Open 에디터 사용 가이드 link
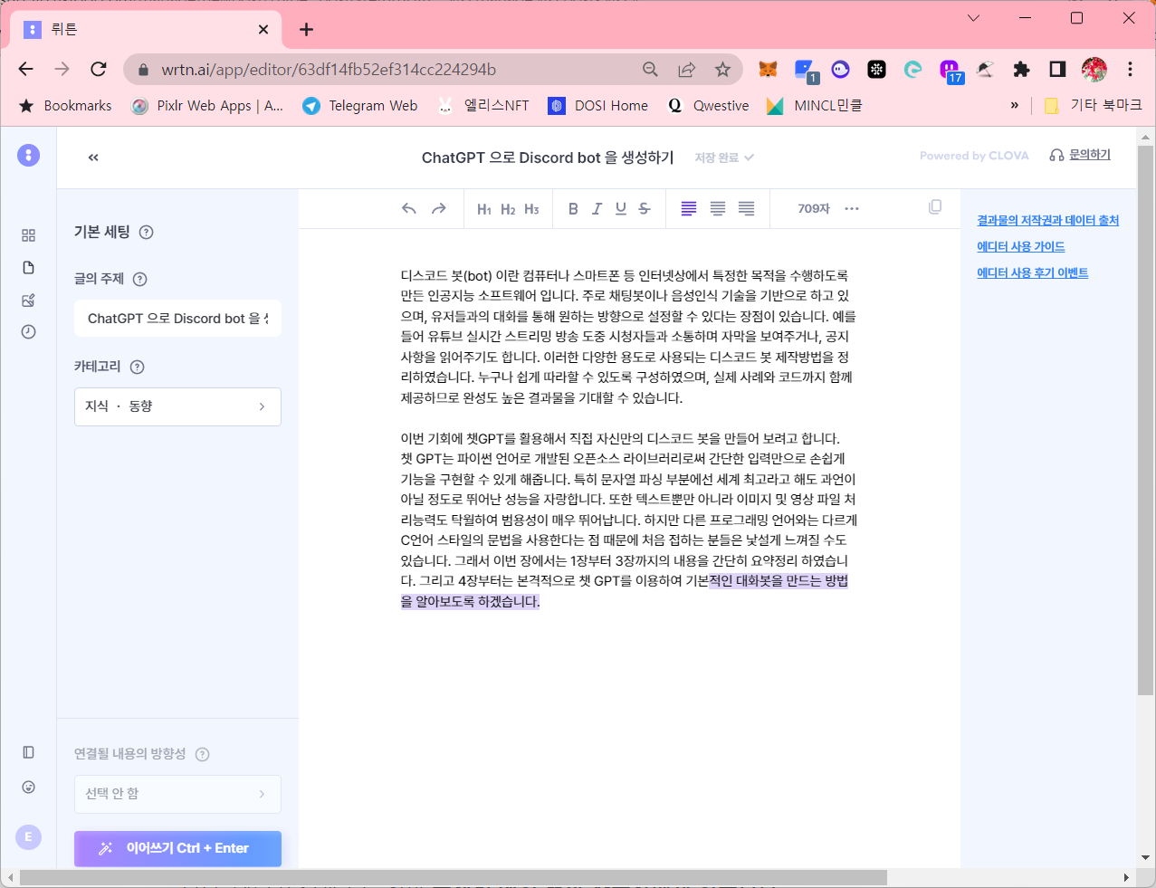Image resolution: width=1156 pixels, height=888 pixels. coord(1020,246)
